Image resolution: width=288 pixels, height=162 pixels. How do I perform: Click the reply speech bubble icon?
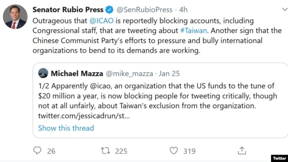[37, 150]
